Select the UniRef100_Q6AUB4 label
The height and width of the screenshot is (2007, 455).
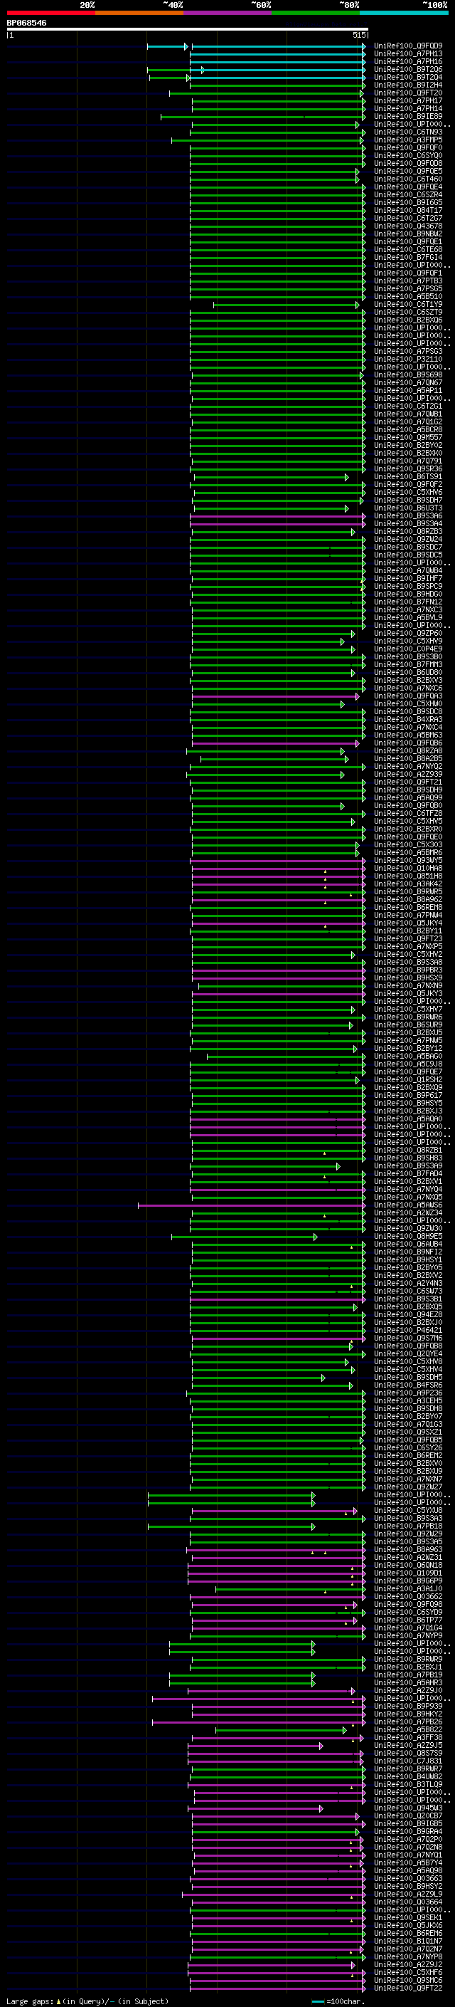click(x=408, y=1244)
